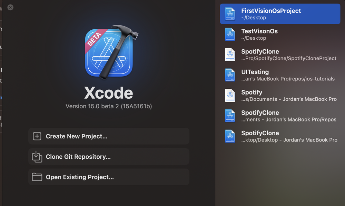345x206 pixels.
Task: Click the FirstVisionOsProject file icon
Action: click(230, 14)
